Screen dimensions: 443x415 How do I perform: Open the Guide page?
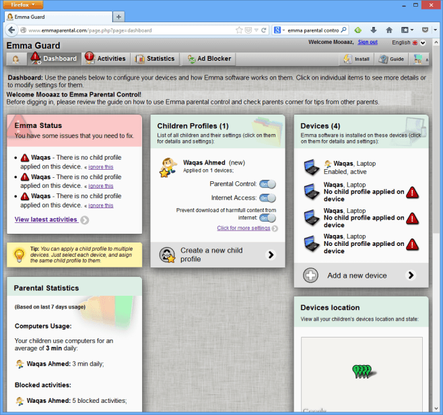click(x=392, y=59)
